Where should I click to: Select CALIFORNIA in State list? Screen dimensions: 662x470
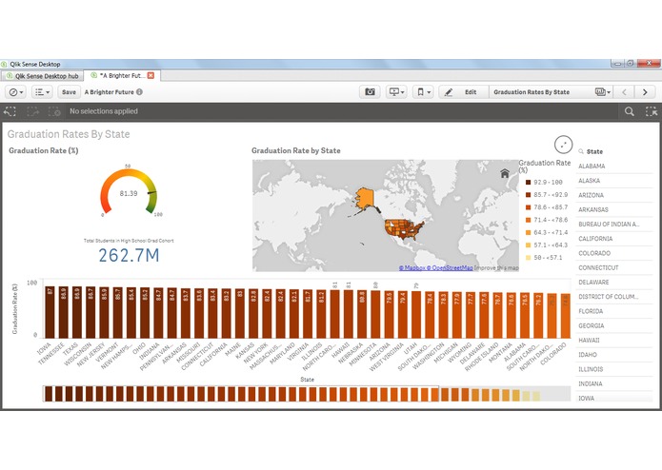tap(614, 239)
